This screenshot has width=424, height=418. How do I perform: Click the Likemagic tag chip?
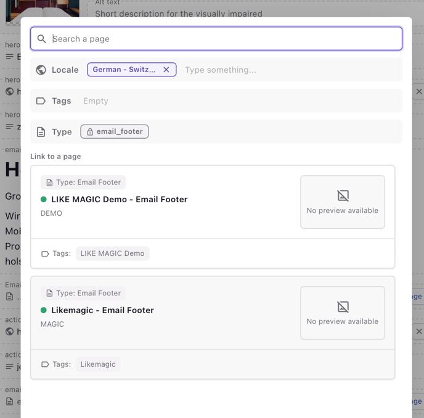pyautogui.click(x=98, y=364)
